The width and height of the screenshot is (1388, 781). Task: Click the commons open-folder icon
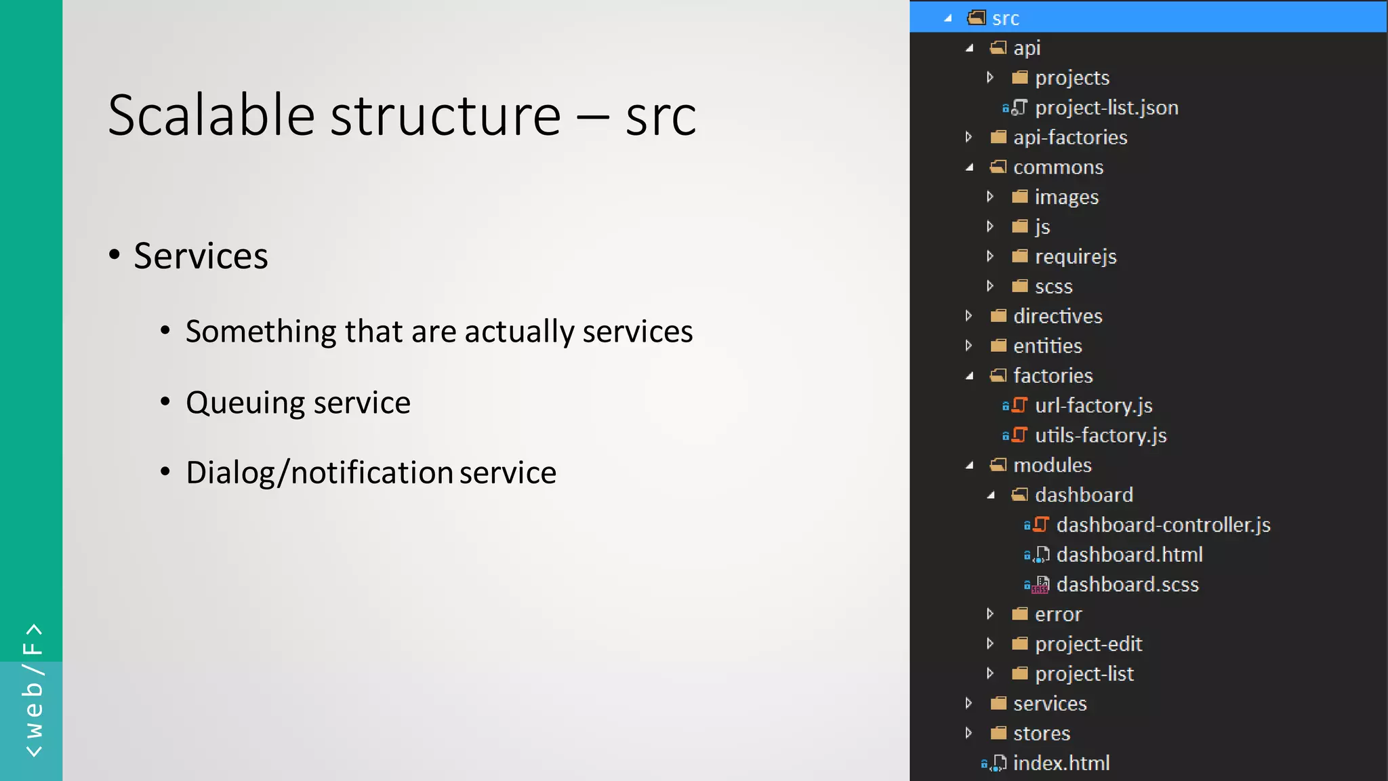click(998, 167)
